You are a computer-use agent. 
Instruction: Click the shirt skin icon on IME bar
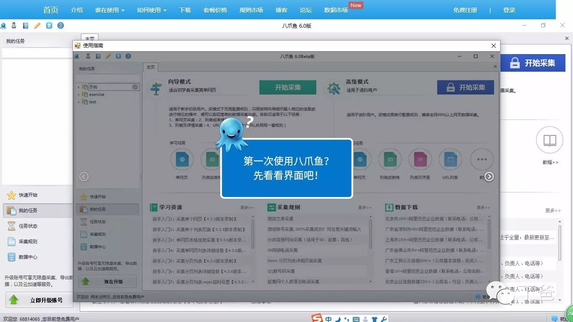tap(375, 319)
